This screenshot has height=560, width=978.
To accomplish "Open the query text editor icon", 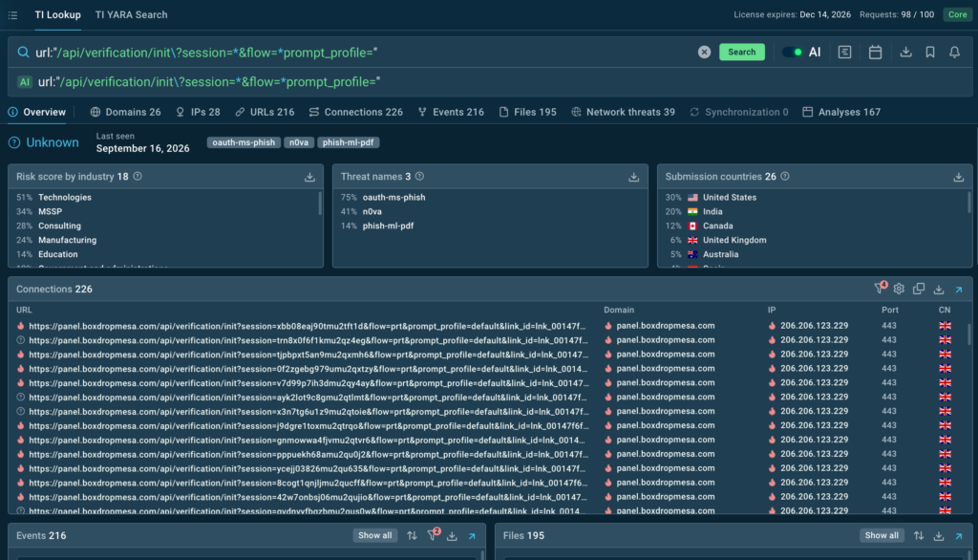I will (844, 53).
